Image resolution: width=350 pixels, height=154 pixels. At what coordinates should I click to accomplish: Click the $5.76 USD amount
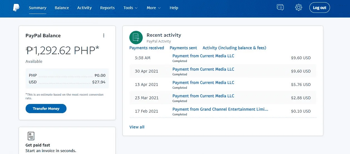[x=301, y=85]
